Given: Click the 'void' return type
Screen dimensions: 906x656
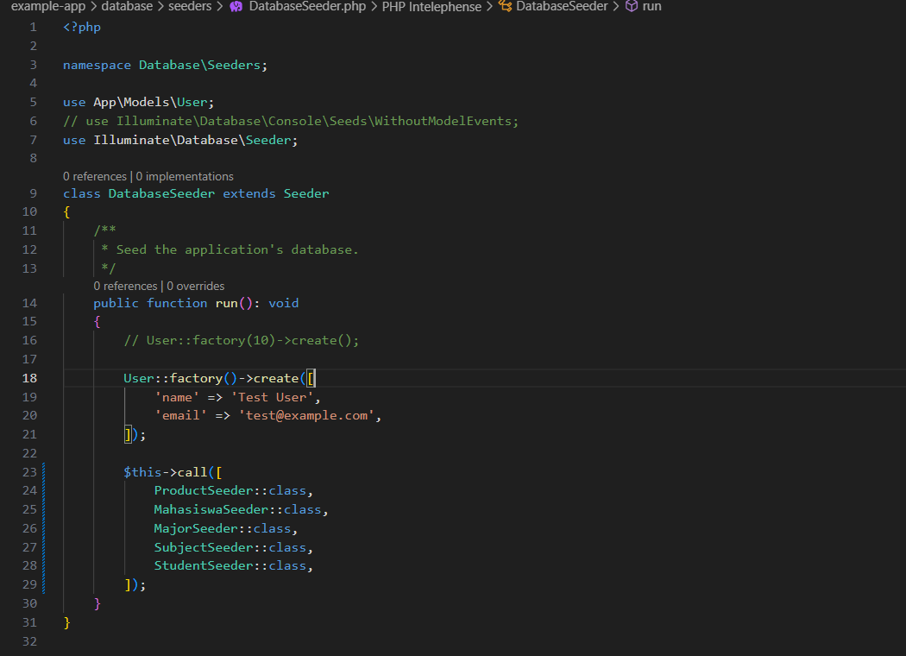Looking at the screenshot, I should [x=283, y=304].
